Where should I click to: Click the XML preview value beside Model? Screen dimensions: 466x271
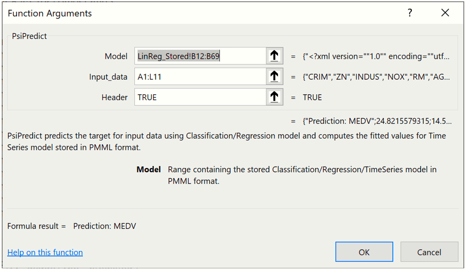tap(377, 56)
